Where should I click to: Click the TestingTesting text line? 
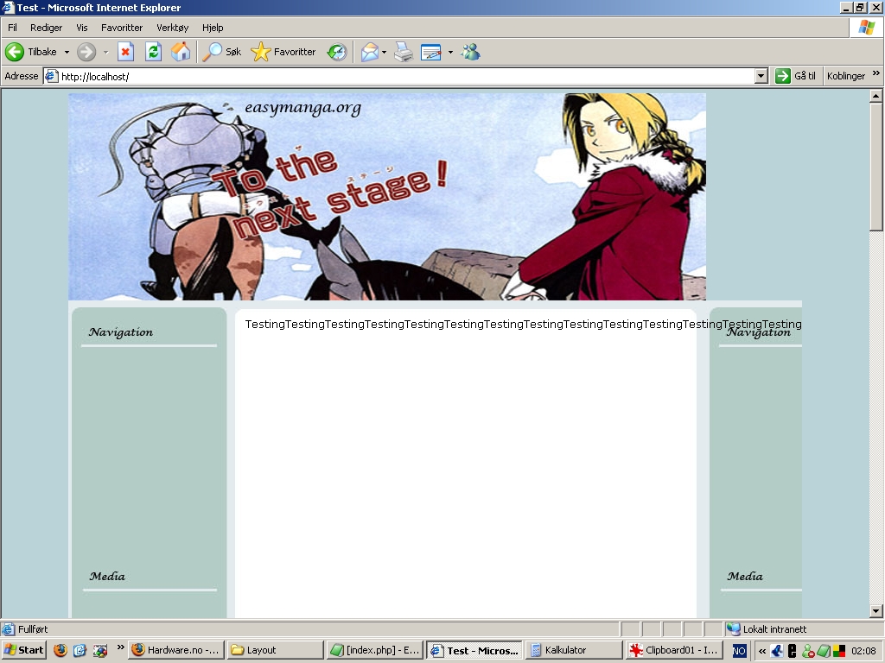tap(523, 325)
